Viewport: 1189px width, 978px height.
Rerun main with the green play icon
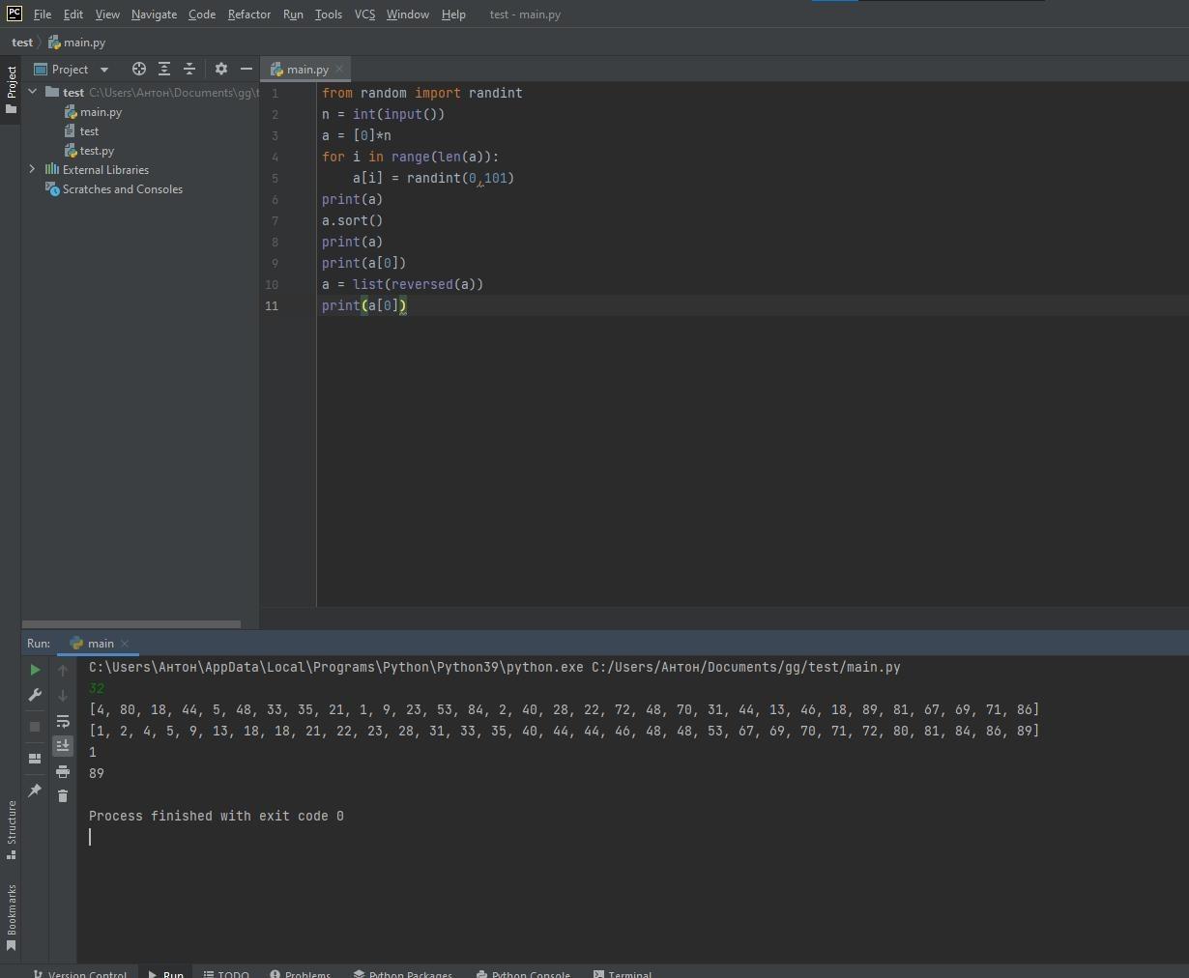pos(35,670)
